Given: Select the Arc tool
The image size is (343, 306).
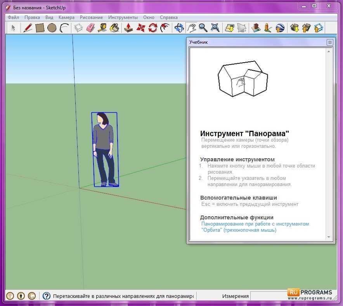Looking at the screenshot, I should [x=64, y=28].
